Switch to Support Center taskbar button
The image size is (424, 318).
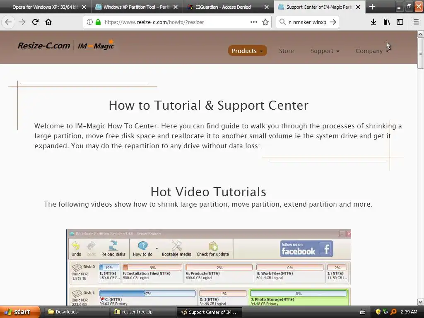209,312
